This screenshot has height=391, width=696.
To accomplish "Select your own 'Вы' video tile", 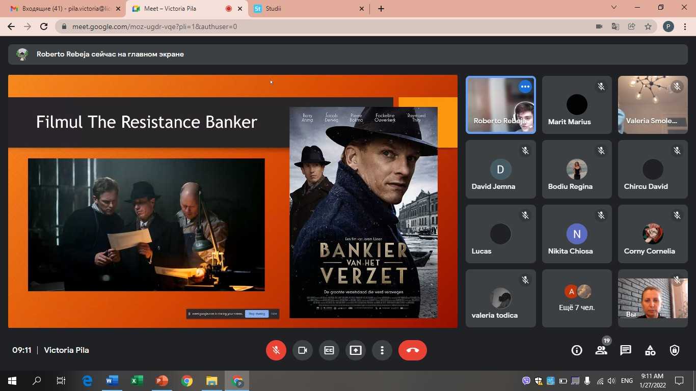I will pyautogui.click(x=653, y=298).
